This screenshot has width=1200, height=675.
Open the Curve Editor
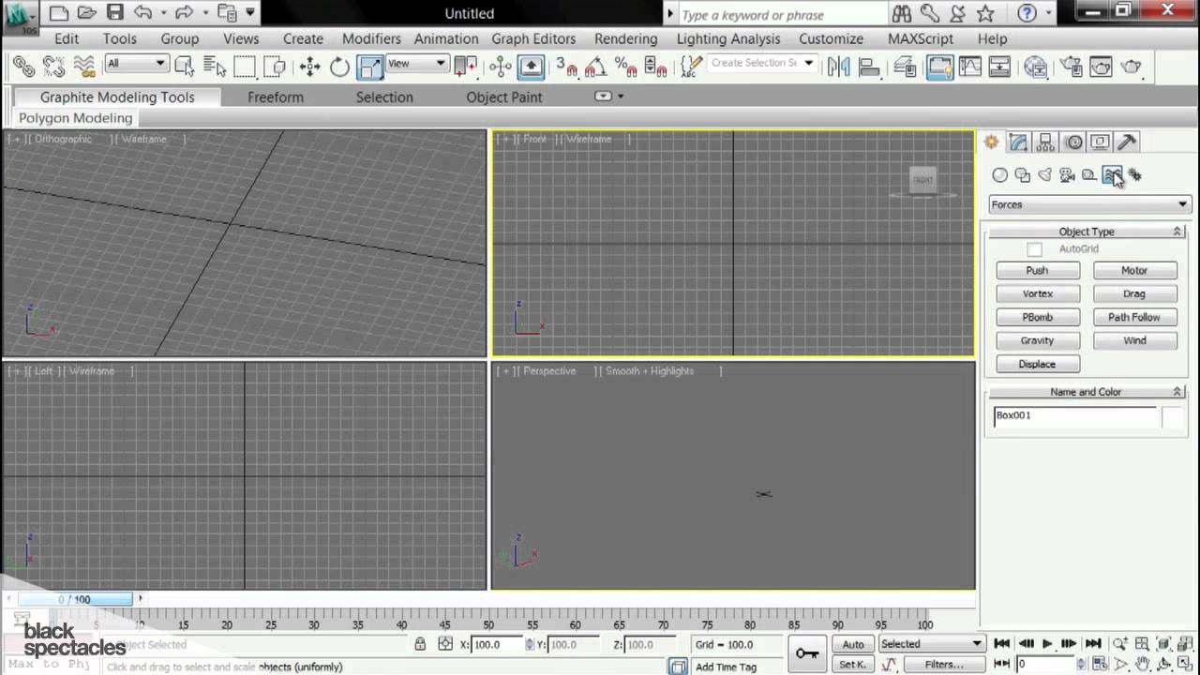click(x=969, y=67)
